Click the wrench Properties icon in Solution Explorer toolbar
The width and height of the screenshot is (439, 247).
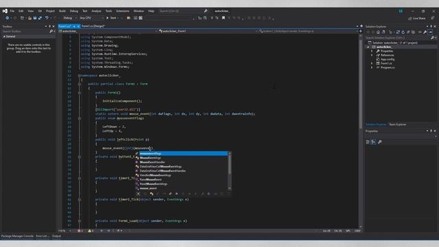click(x=425, y=32)
